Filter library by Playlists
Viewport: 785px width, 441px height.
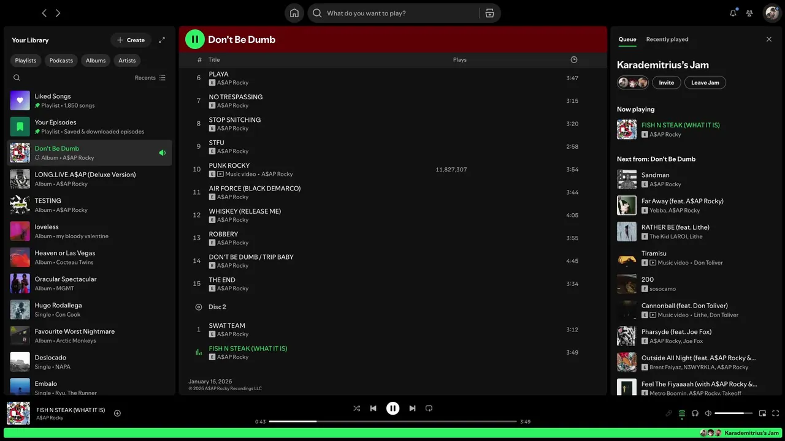click(x=26, y=60)
